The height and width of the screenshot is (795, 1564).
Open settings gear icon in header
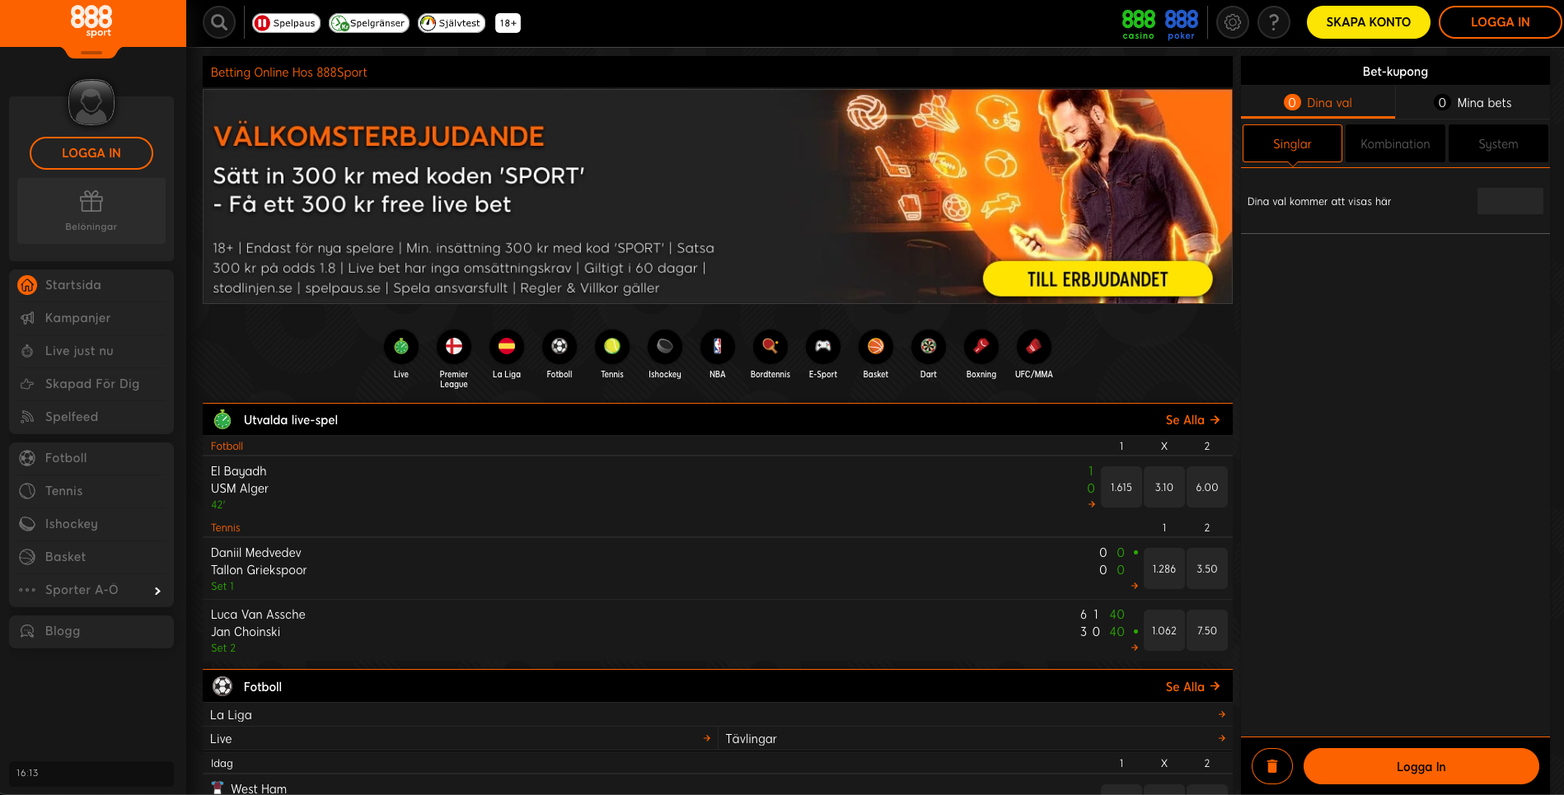coord(1233,22)
